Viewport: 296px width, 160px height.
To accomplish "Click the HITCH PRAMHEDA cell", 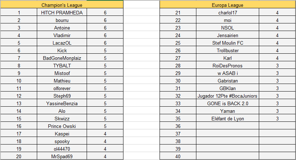I will coord(62,13).
